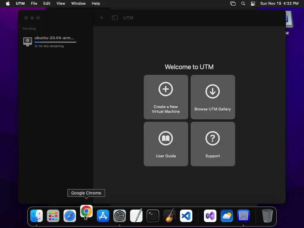Screen dimensions: 304x228
Task: Click the desktop drive icon behind UTM window
Action: pyautogui.click(x=289, y=19)
